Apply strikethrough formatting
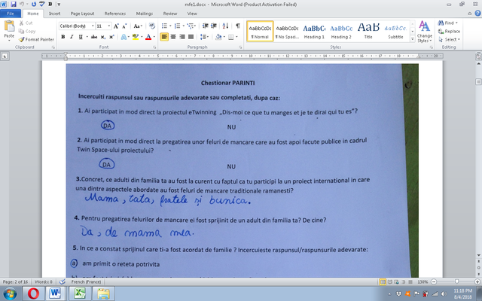The height and width of the screenshot is (301, 482). click(x=94, y=37)
